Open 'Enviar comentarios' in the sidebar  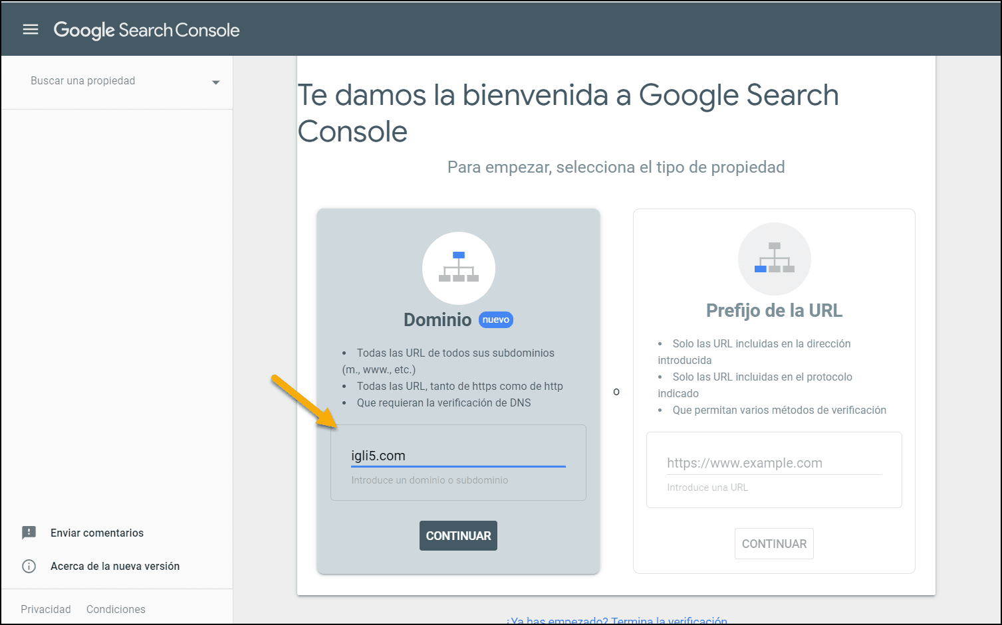(97, 533)
